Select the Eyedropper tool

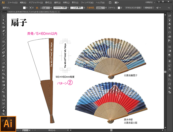tap(4, 89)
